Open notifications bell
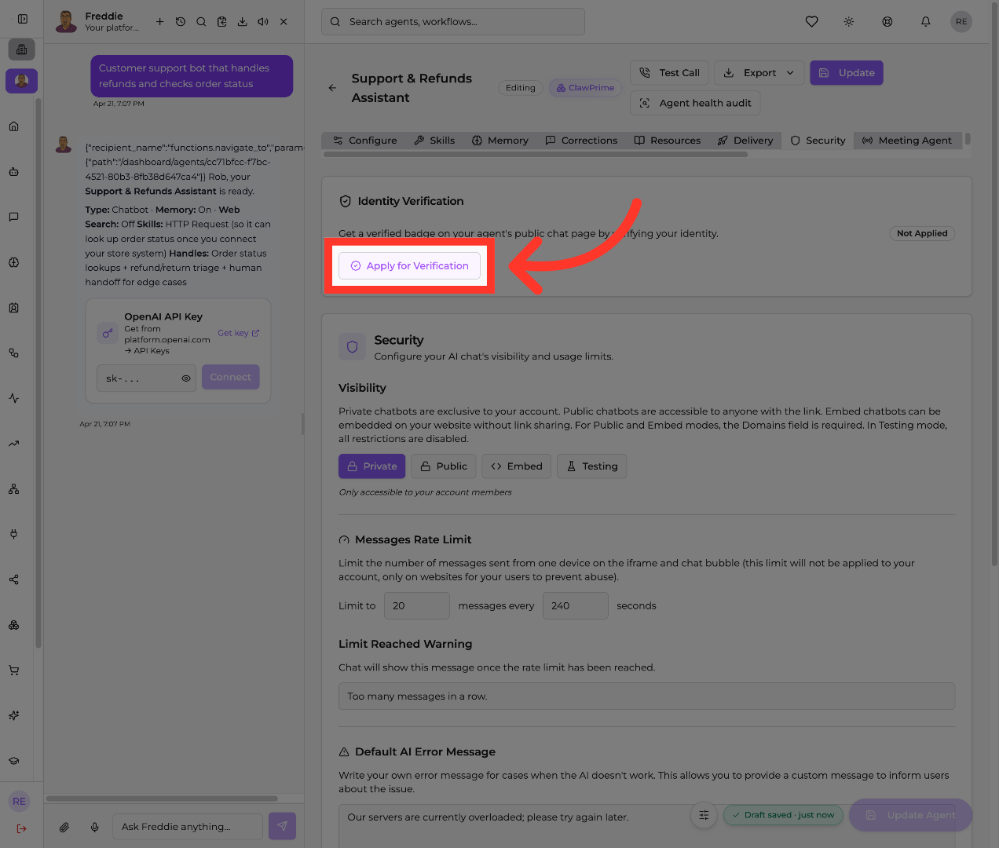This screenshot has height=848, width=999. coord(926,22)
